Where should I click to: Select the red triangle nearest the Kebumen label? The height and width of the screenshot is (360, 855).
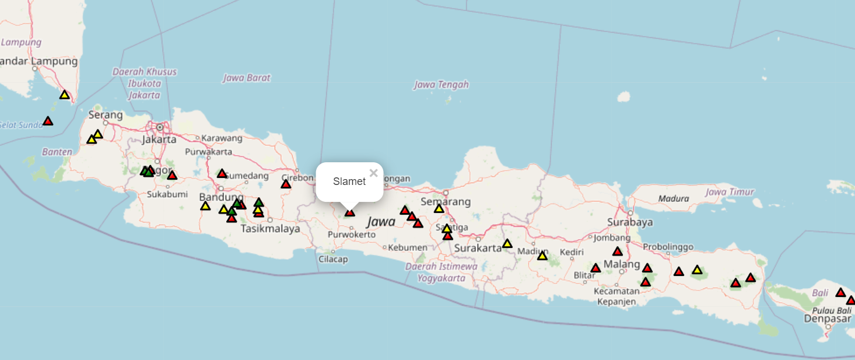418,223
